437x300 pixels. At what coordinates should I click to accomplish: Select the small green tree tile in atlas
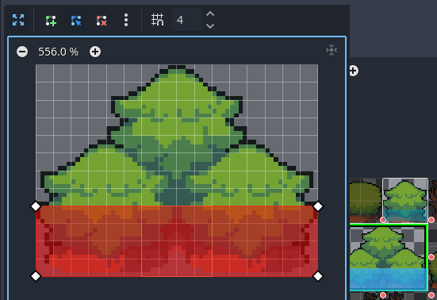click(x=405, y=200)
